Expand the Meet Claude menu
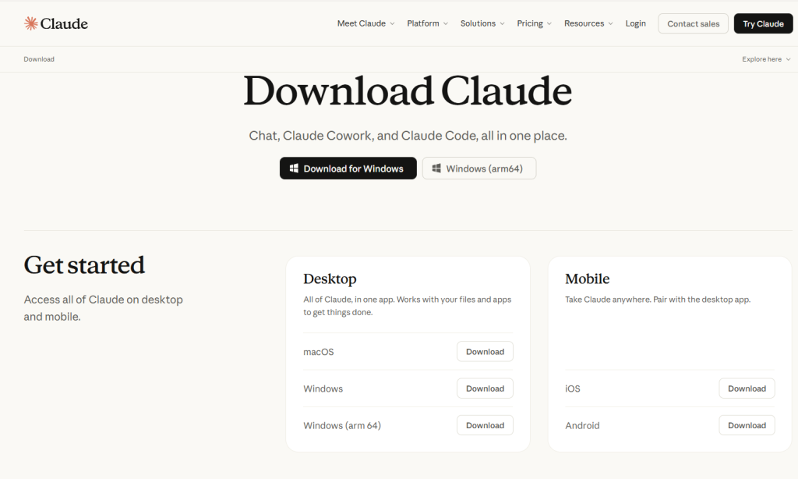Image resolution: width=798 pixels, height=479 pixels. tap(365, 23)
